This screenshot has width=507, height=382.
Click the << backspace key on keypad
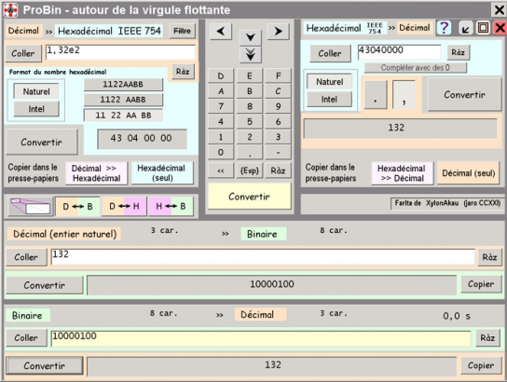[x=221, y=171]
